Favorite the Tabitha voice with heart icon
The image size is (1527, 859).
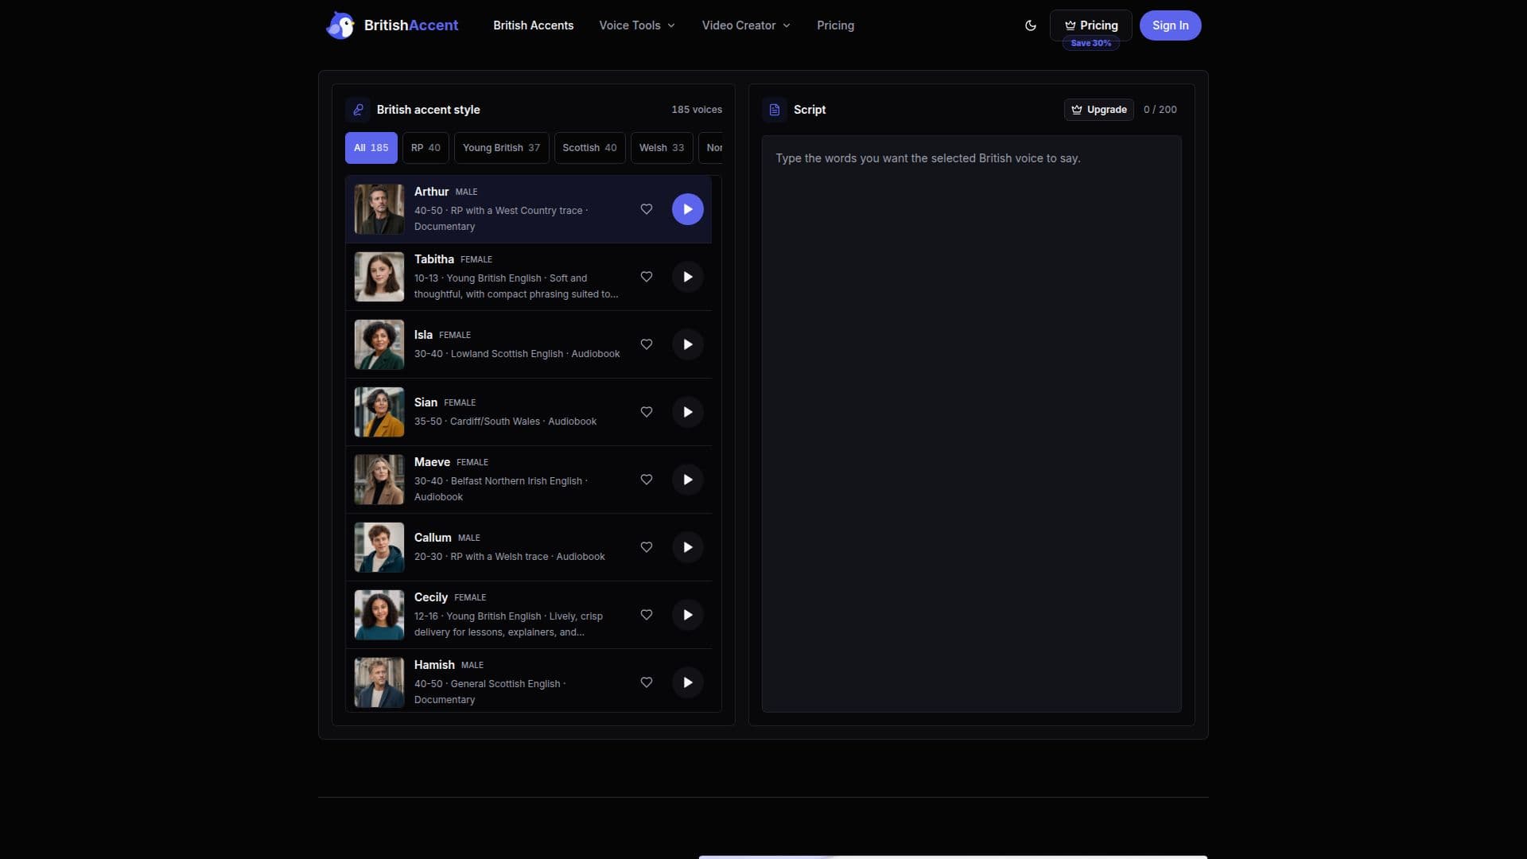click(x=647, y=277)
